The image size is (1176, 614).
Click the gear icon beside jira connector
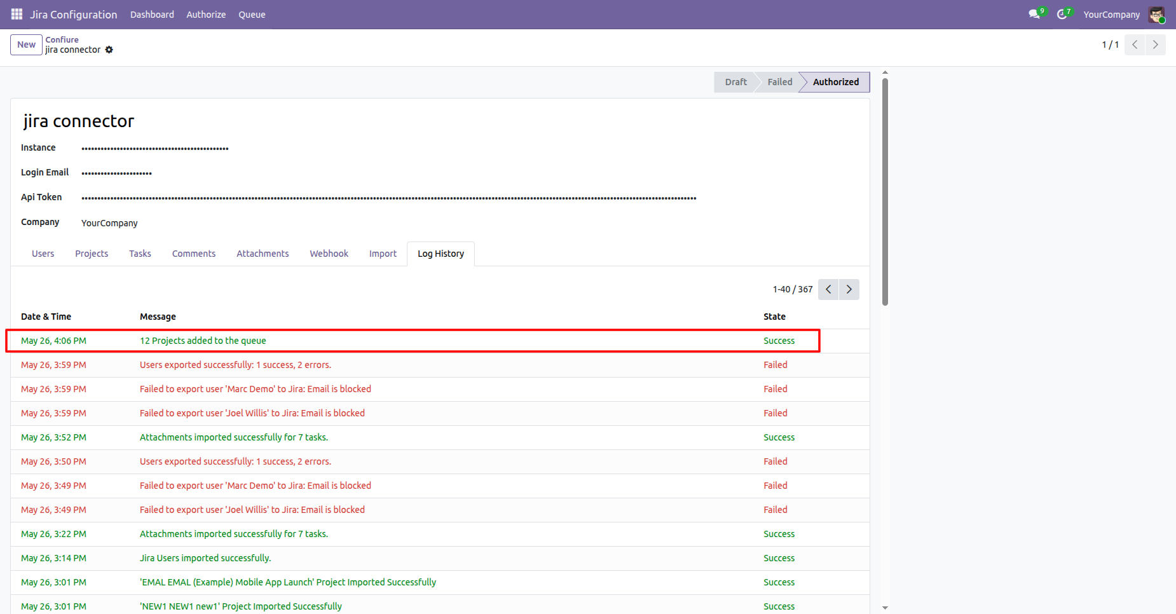(109, 50)
